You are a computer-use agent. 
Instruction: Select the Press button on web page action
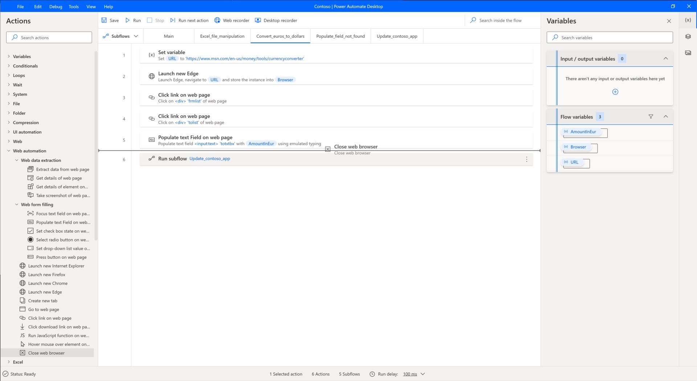click(61, 257)
